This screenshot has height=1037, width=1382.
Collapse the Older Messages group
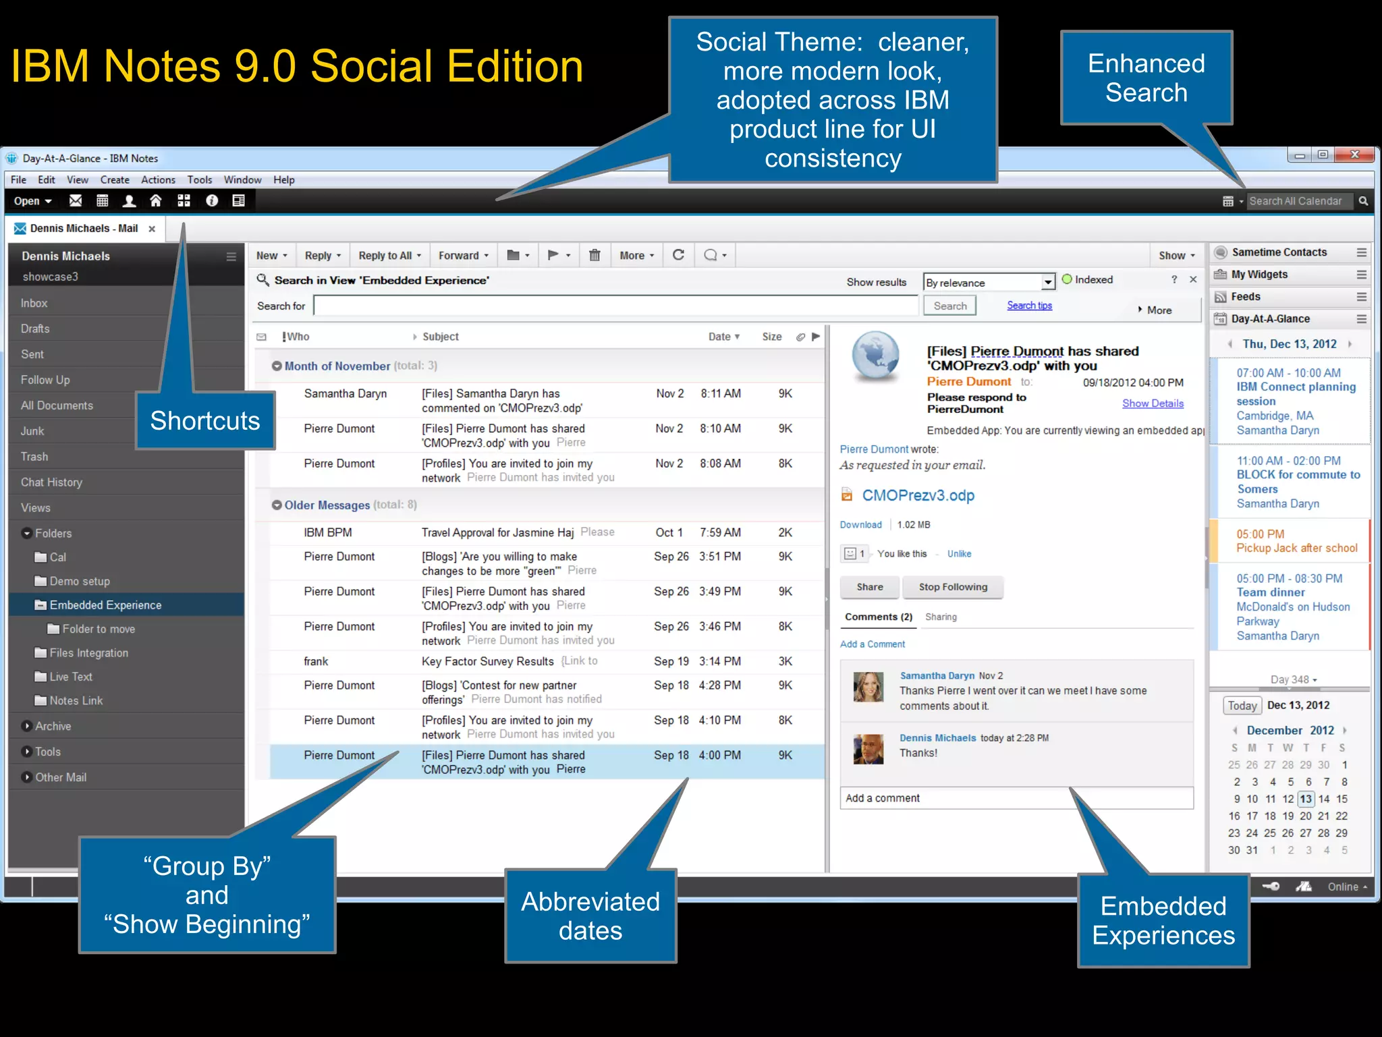coord(277,505)
